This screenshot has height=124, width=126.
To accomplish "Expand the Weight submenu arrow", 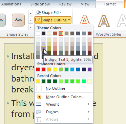I will tap(89, 104).
